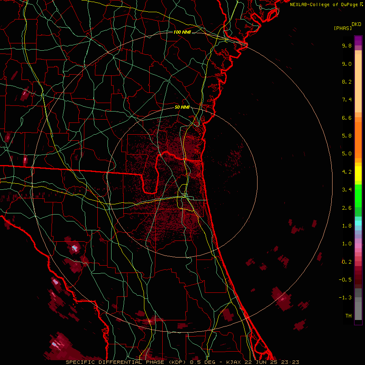Click the TH threshold label on the scale
The height and width of the screenshot is (365, 365).
(x=348, y=316)
